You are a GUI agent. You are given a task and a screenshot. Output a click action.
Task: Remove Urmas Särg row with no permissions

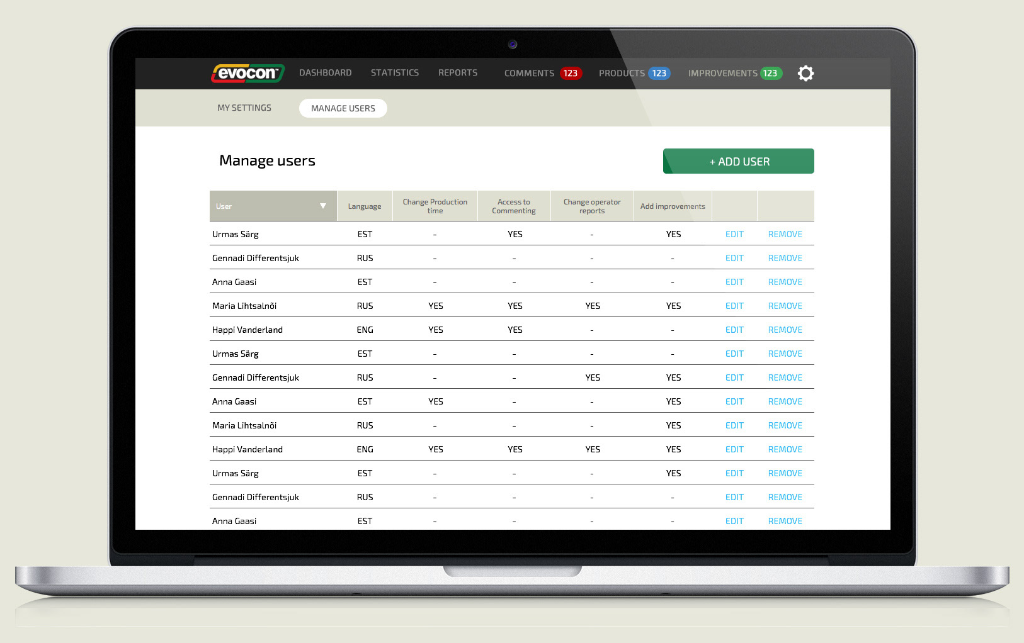click(785, 354)
